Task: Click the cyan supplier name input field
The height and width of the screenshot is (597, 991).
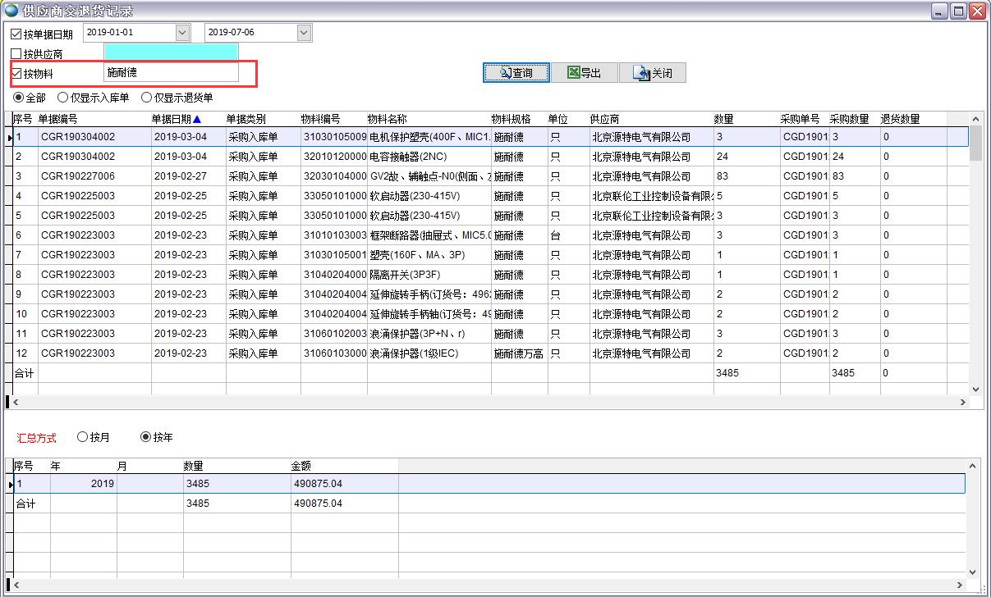Action: coord(171,52)
